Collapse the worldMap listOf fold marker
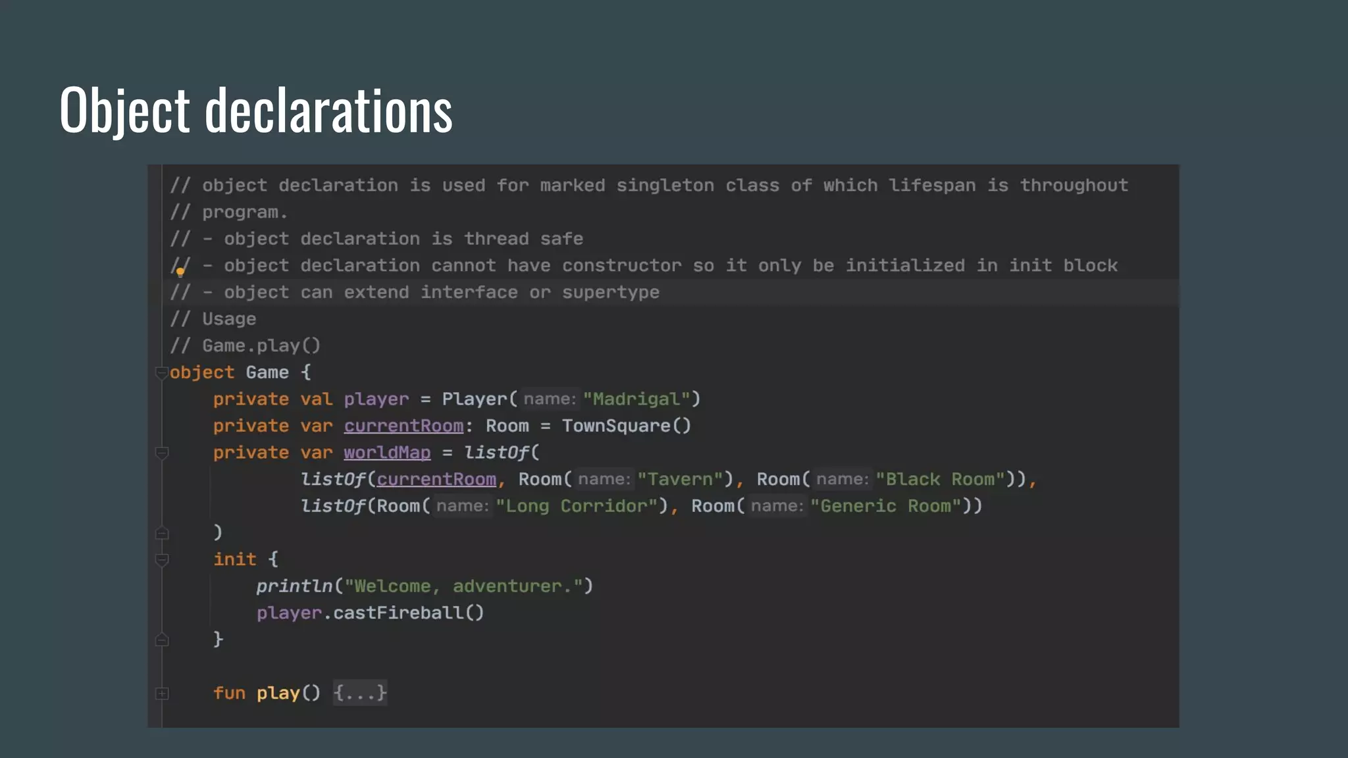1348x758 pixels. coord(162,453)
